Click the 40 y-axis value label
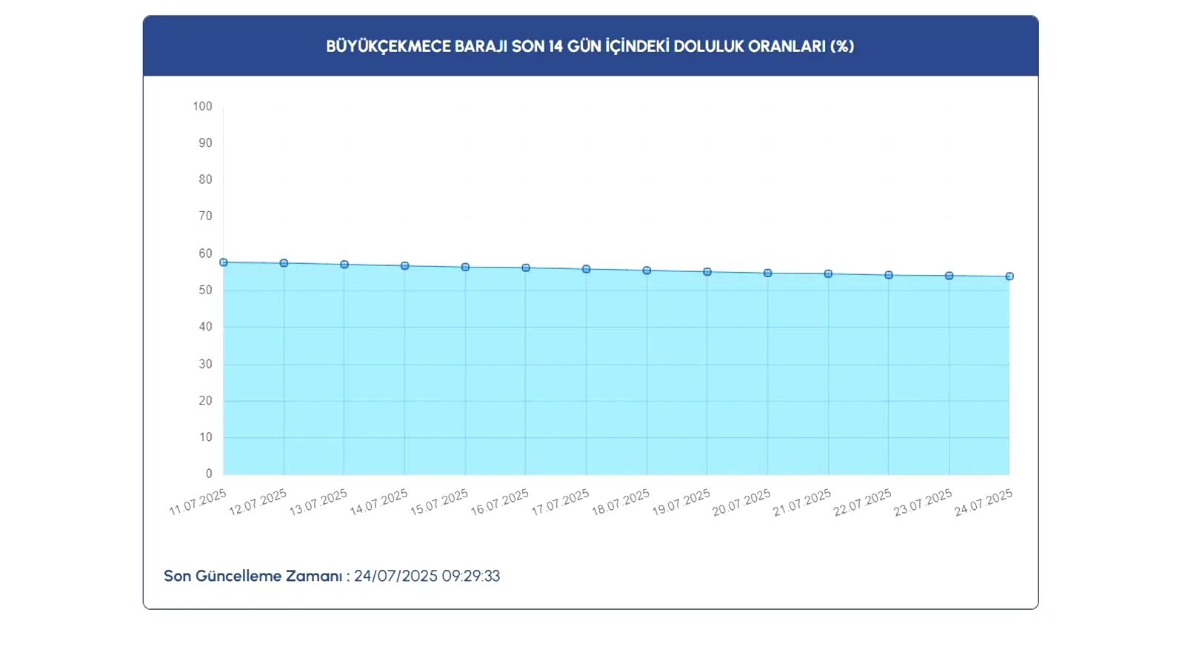Image resolution: width=1185 pixels, height=667 pixels. point(205,327)
